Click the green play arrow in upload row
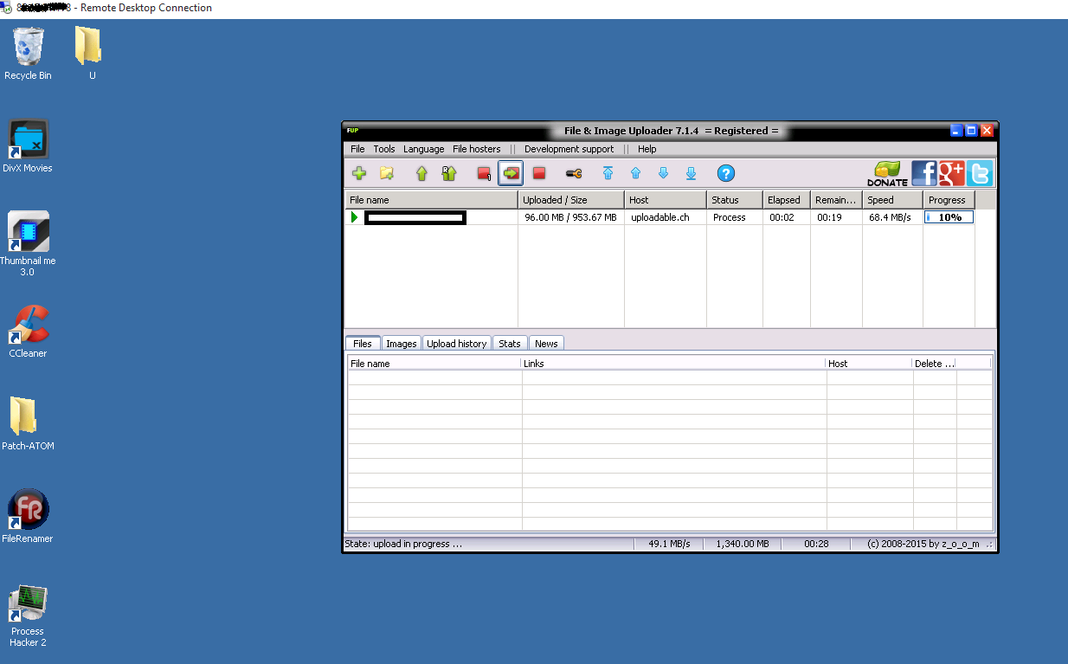 click(x=354, y=217)
